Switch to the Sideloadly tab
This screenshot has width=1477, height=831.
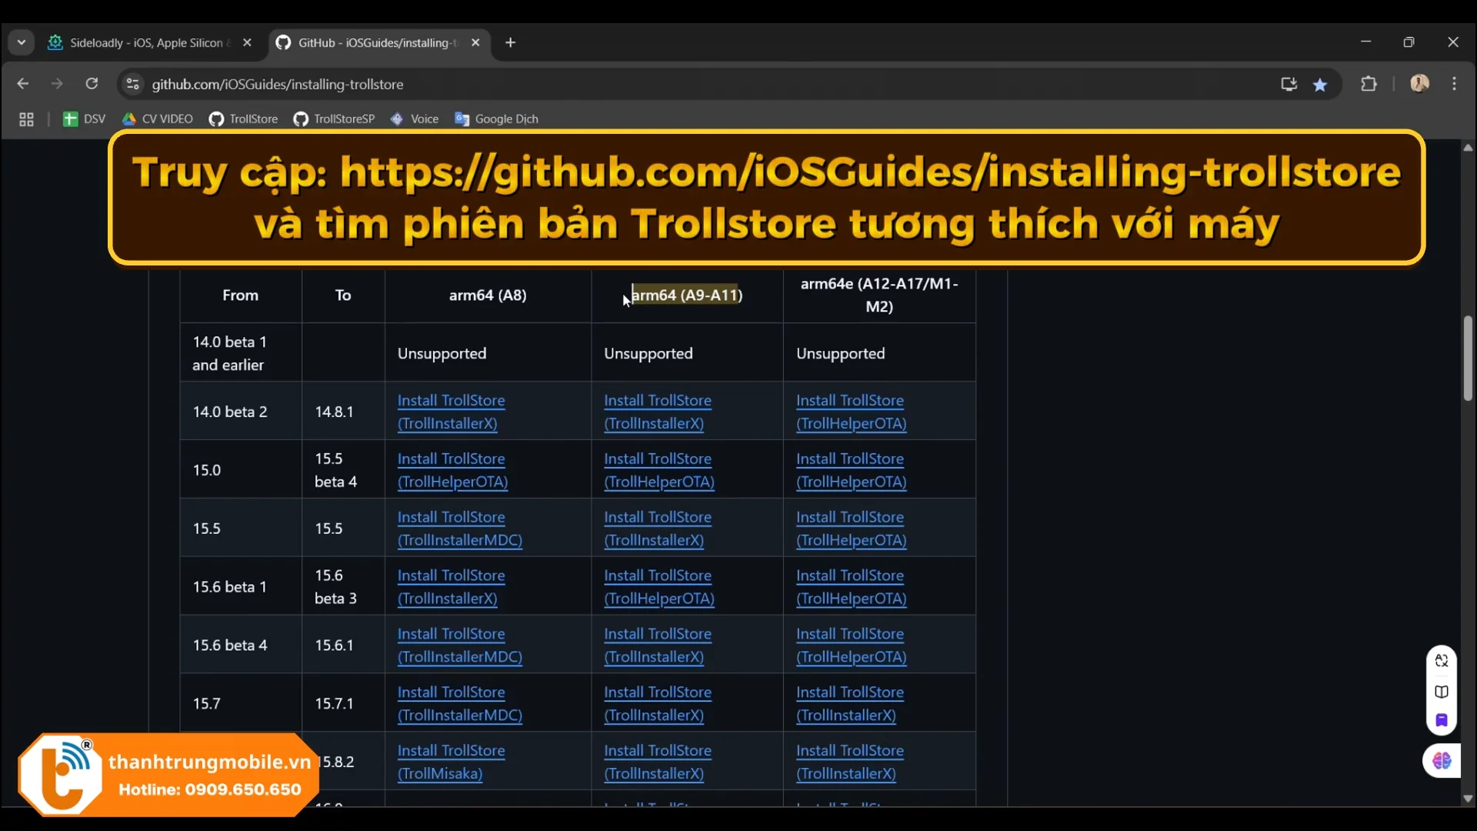tap(146, 43)
